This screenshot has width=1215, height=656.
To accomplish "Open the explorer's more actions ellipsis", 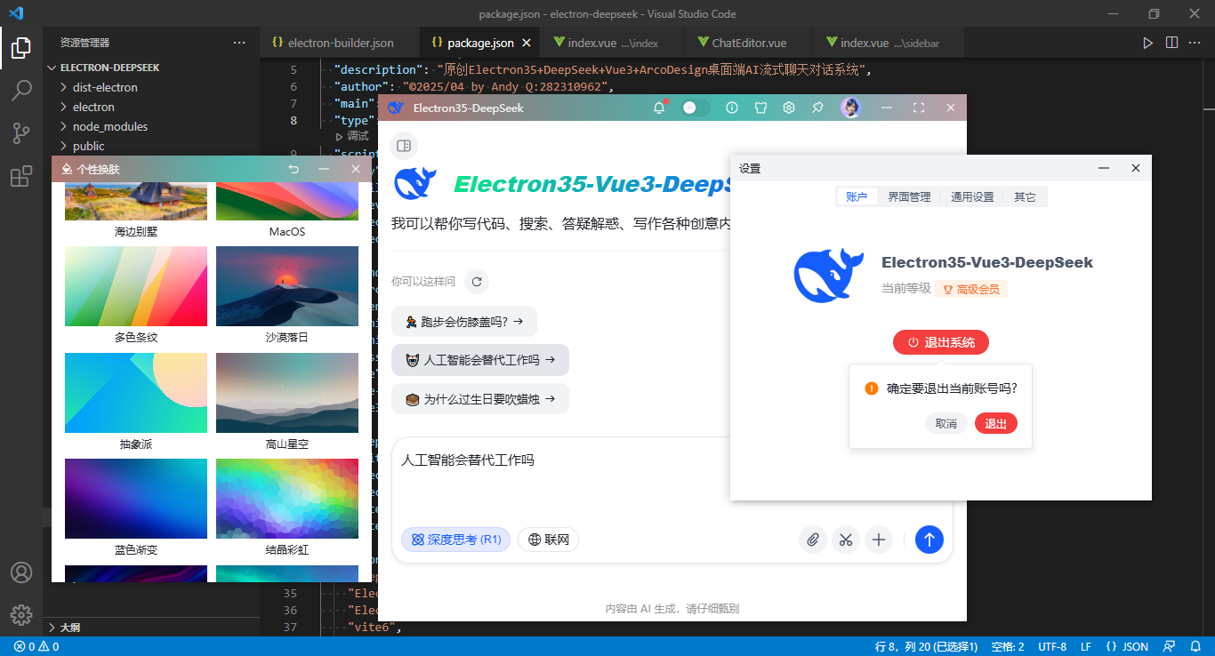I will [239, 43].
